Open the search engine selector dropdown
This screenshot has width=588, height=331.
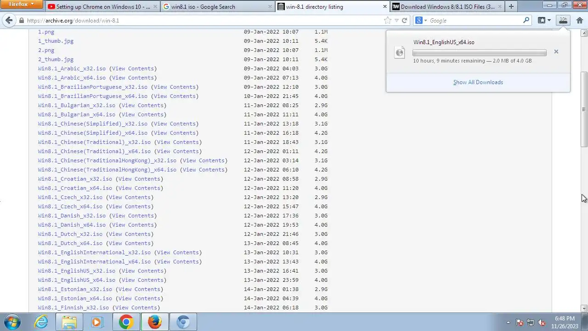click(421, 20)
